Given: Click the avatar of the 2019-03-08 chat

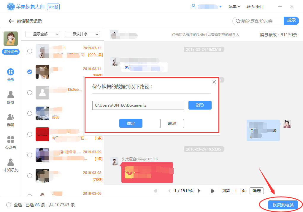Looking at the screenshot, I should tap(42, 176).
